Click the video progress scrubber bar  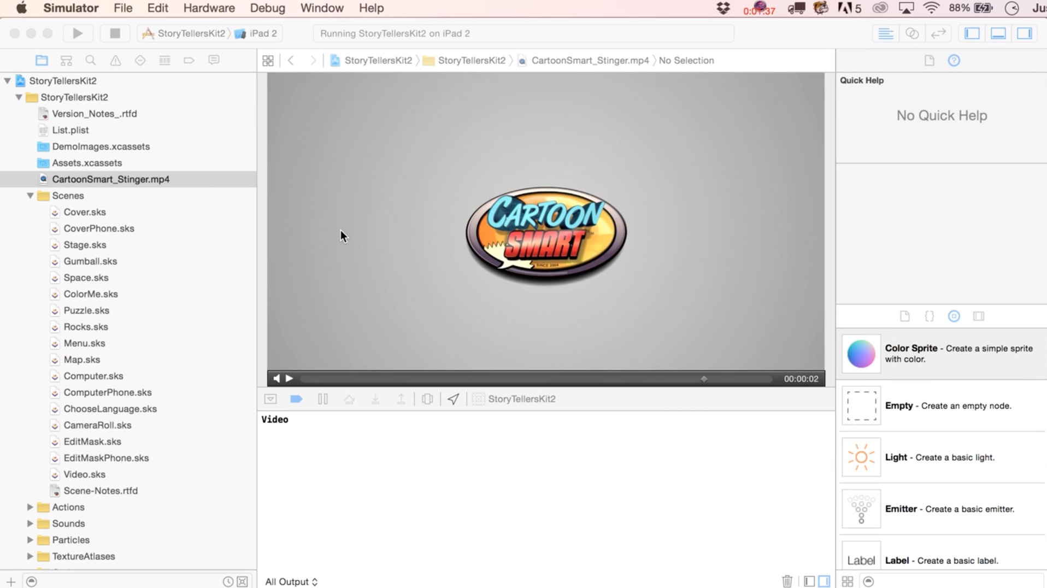(536, 379)
